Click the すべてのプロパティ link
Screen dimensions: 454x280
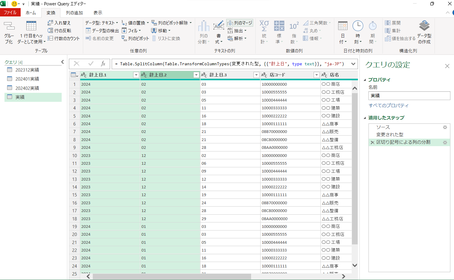pyautogui.click(x=388, y=105)
